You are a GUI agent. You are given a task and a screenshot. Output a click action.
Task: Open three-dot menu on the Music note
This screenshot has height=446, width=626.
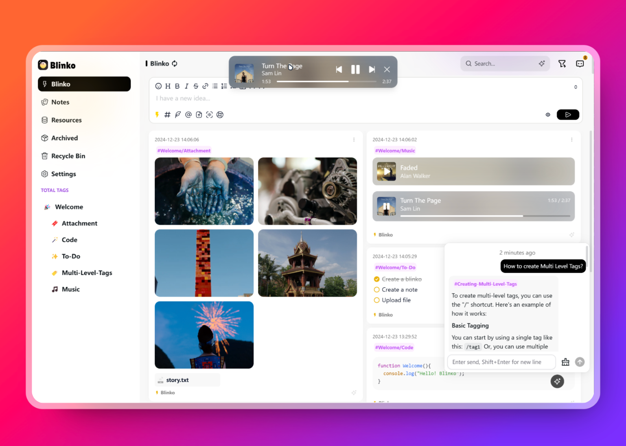571,140
